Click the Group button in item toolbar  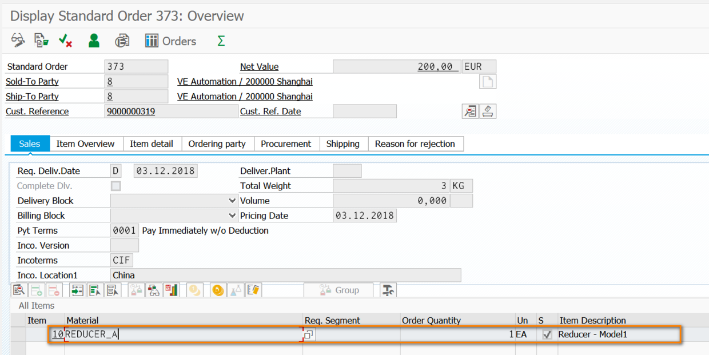point(338,290)
